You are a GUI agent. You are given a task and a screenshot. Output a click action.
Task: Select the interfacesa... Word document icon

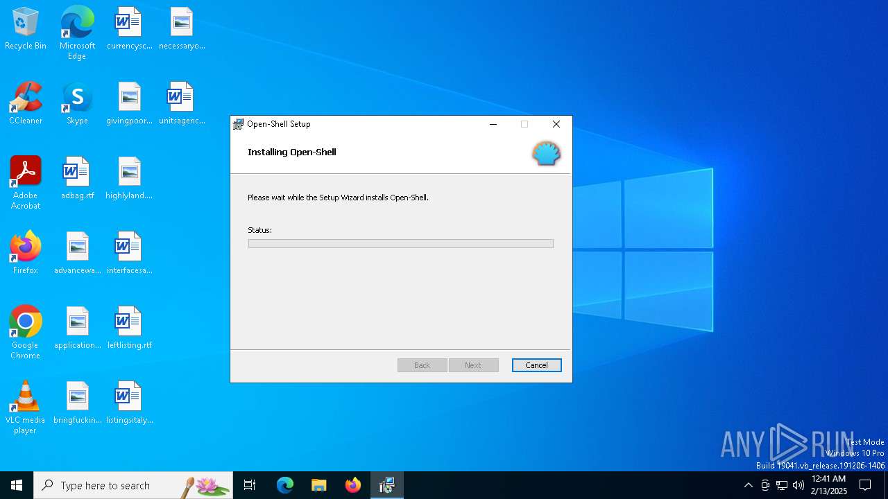click(129, 254)
